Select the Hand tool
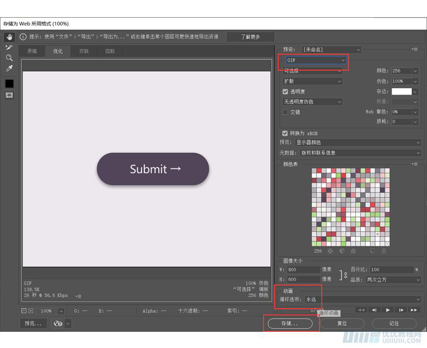427x348 pixels. (x=9, y=37)
